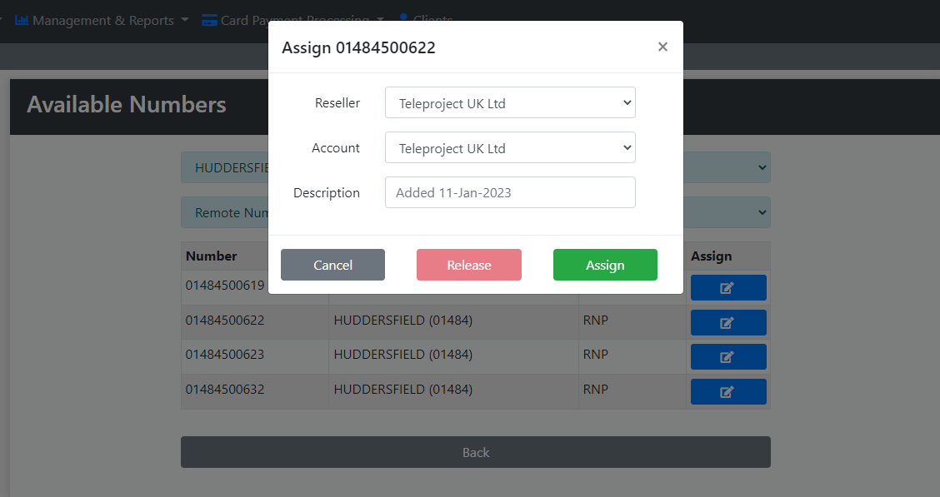Click the Management & Reports chart icon
Viewport: 940px width, 497px height.
(22, 20)
